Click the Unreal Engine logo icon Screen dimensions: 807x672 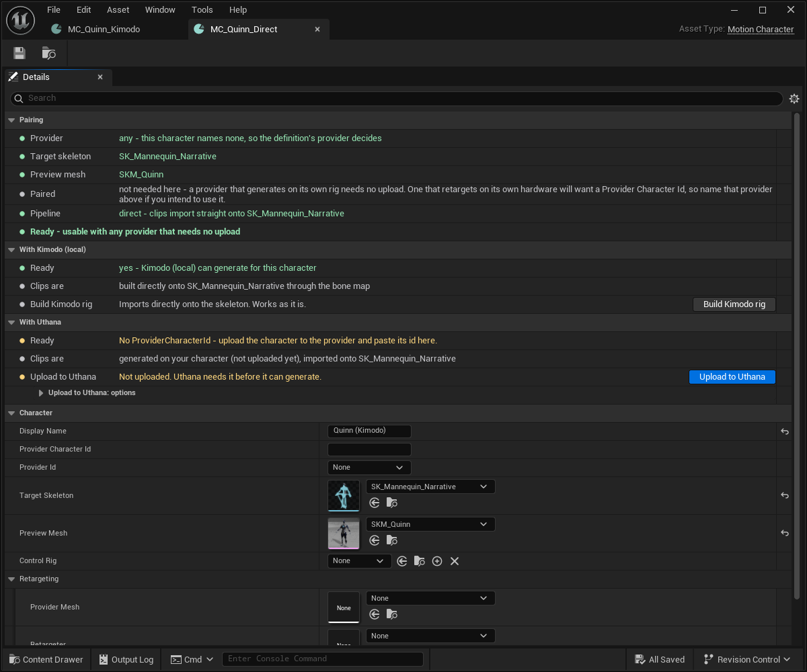pyautogui.click(x=20, y=19)
